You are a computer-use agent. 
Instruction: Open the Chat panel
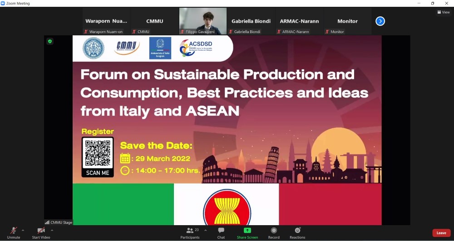221,232
